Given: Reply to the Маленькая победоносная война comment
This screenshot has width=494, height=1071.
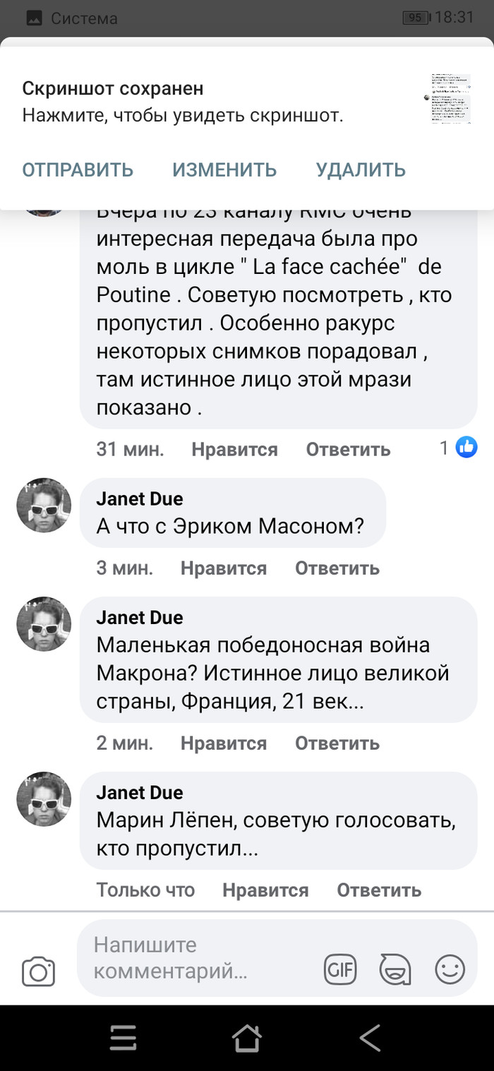Looking at the screenshot, I should pos(337,743).
